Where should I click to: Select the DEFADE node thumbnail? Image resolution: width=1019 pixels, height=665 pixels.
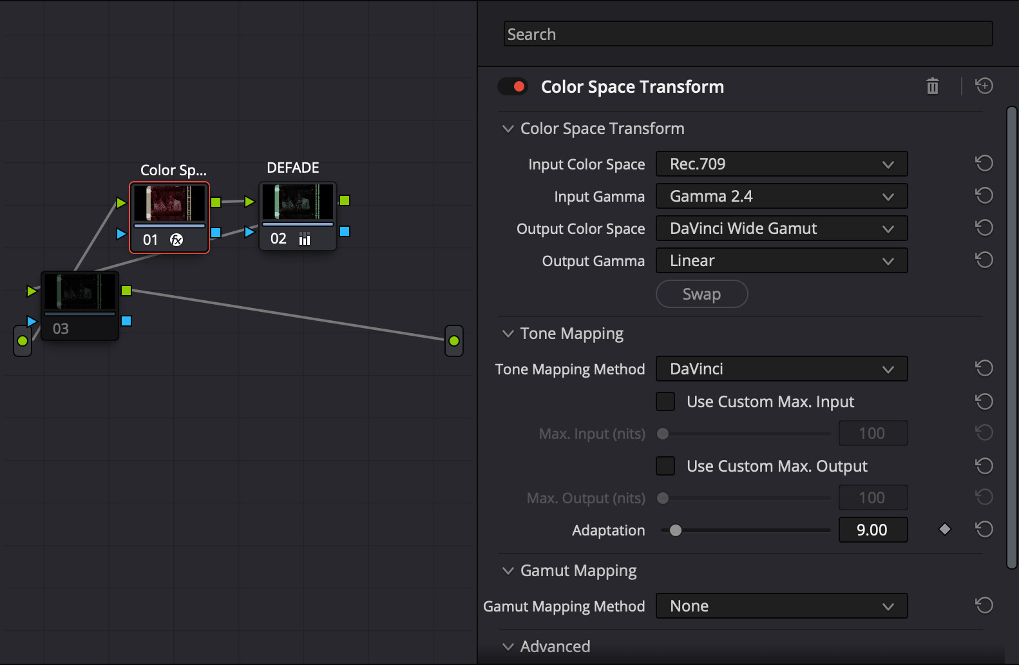[298, 202]
